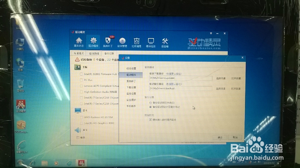Open 计算机 desktop icon
Image resolution: width=300 pixels, height=168 pixels.
[20, 44]
